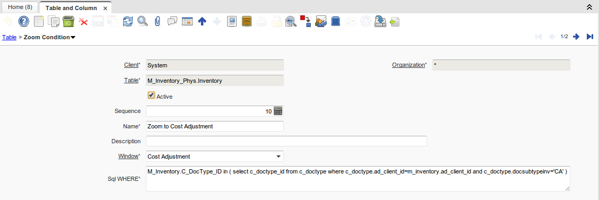The image size is (599, 200).
Task: Click into the Name field
Action: [215, 126]
